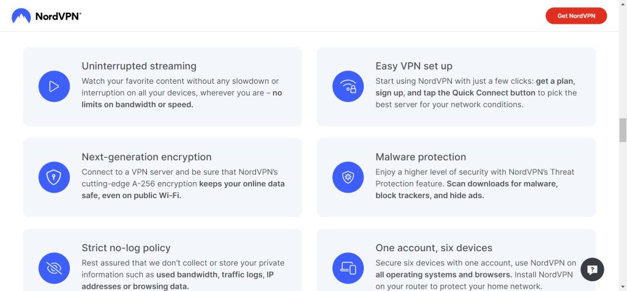
Task: Click the shield keyhole icon for Next-generation encryption
Action: 54,177
